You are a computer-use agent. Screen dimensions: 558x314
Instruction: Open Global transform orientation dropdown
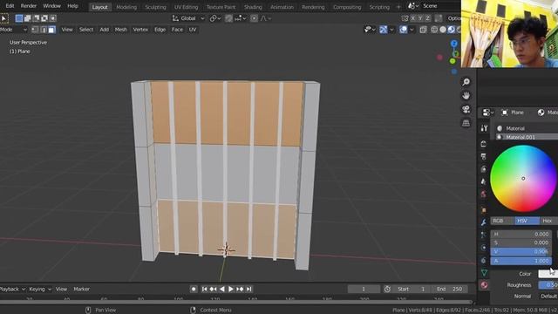coord(188,18)
